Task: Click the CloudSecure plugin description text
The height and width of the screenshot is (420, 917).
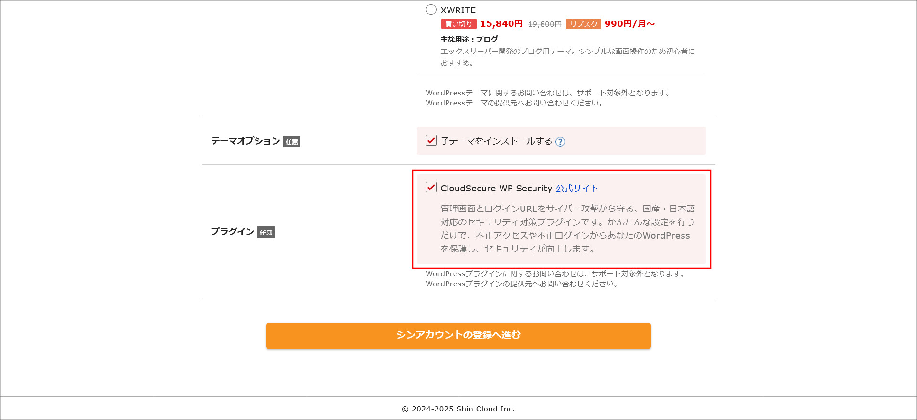Action: [x=567, y=229]
